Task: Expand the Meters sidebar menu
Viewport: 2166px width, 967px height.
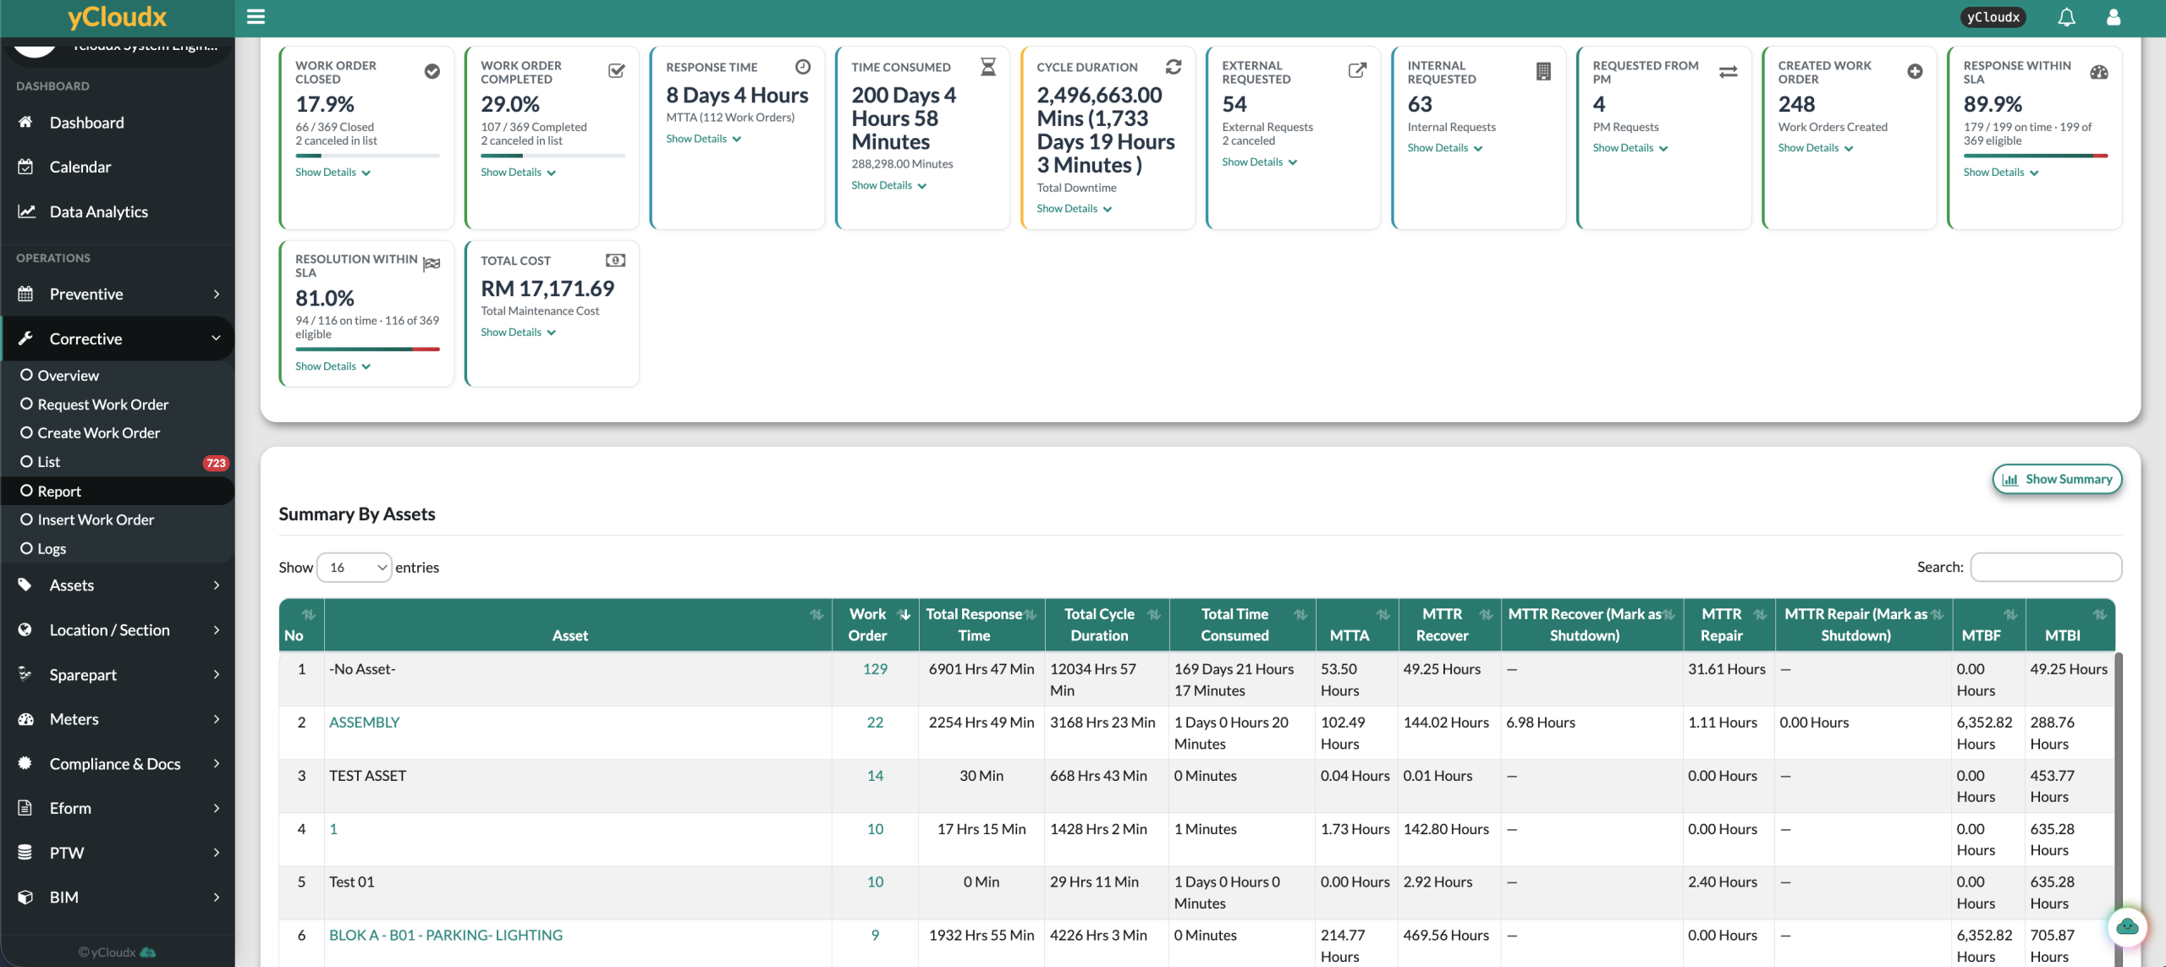Action: (118, 719)
